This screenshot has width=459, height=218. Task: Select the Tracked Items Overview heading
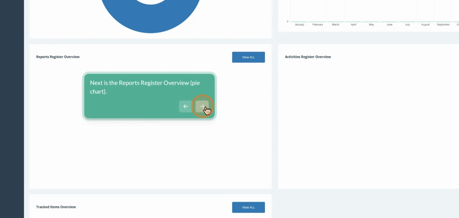pos(56,207)
